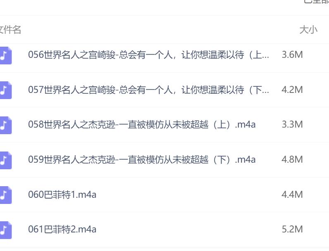329x251 pixels.
Task: Click the music icon next to 061巴菲特2.m4a
Action: pos(6,230)
